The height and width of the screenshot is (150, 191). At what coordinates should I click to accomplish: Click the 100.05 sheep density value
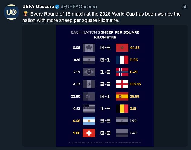point(135,84)
